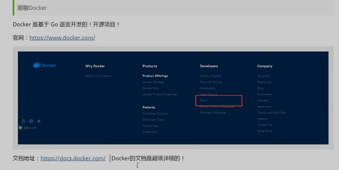
Task: Open the Birthday Challenge link
Action: point(213,113)
